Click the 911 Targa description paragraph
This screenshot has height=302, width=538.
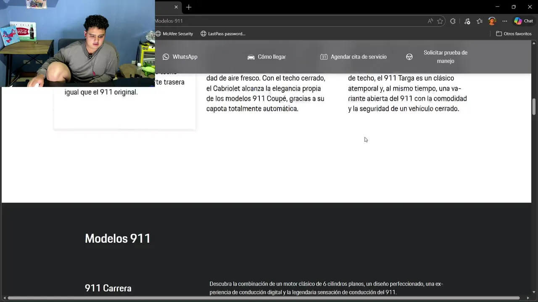point(408,94)
